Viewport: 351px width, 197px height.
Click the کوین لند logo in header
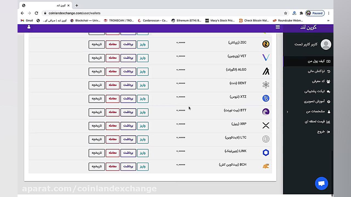(x=308, y=27)
